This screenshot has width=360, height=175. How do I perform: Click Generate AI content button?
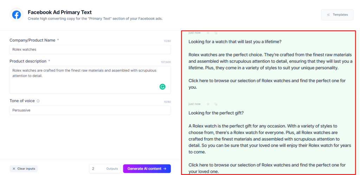[147, 169]
